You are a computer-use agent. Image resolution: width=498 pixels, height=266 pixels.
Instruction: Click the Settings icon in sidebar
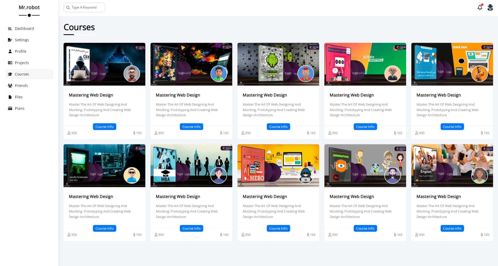tap(10, 40)
